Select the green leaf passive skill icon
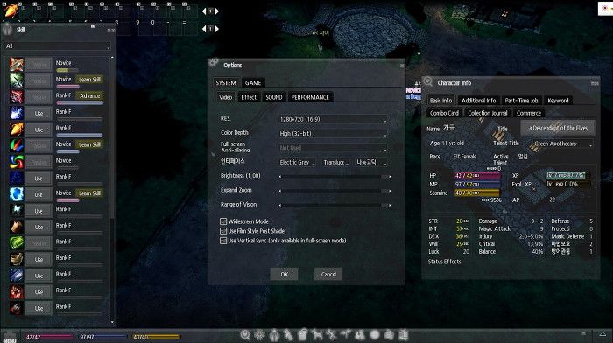613x343 pixels. click(17, 242)
